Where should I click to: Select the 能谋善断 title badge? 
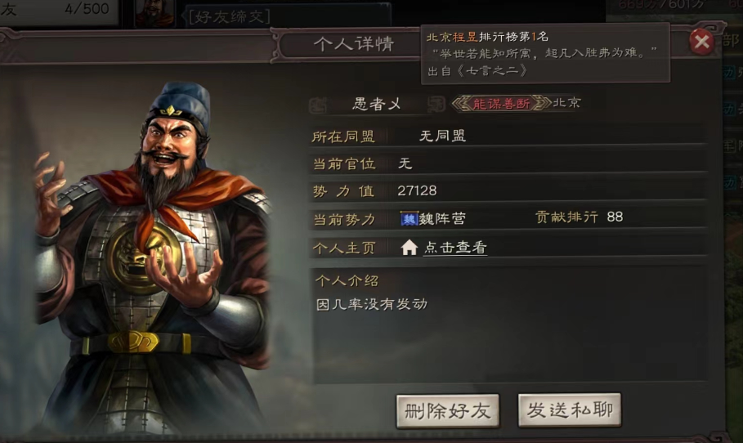click(501, 103)
